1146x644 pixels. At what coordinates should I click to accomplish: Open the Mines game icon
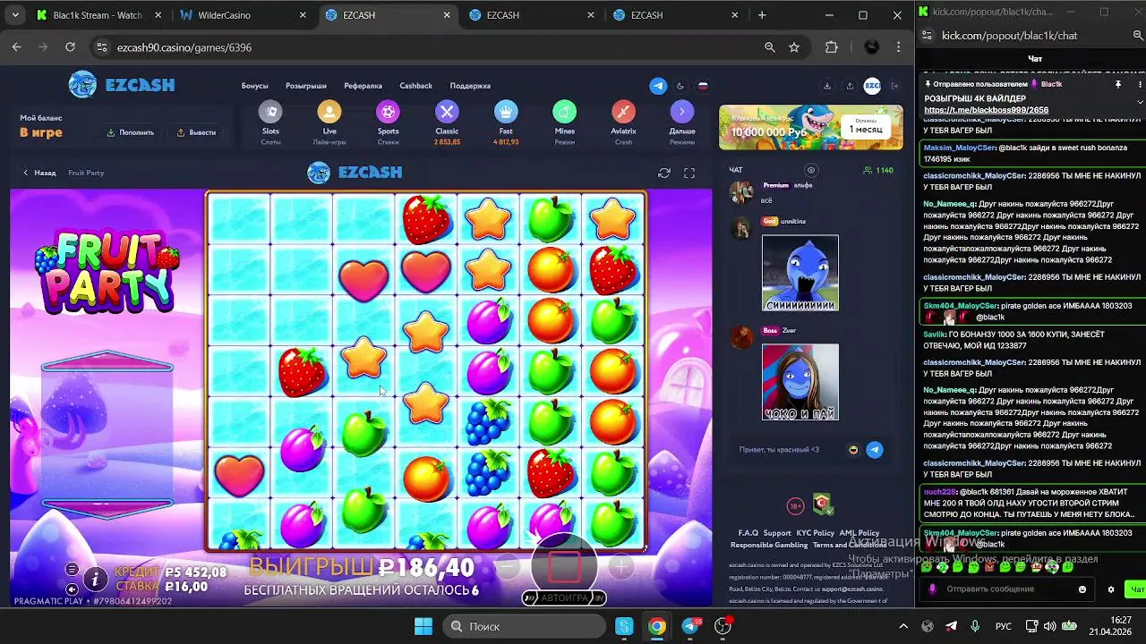pyautogui.click(x=564, y=112)
